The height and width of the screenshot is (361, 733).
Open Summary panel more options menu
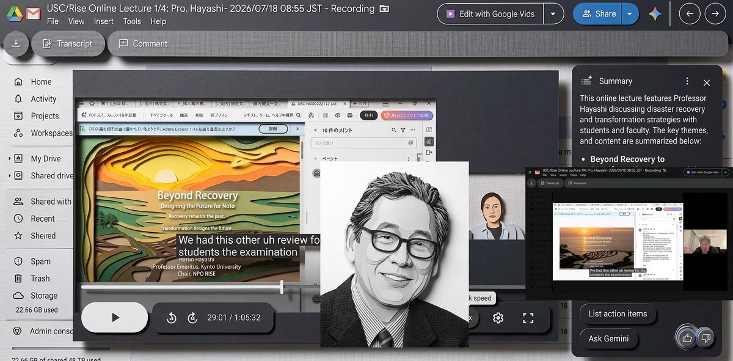click(687, 81)
